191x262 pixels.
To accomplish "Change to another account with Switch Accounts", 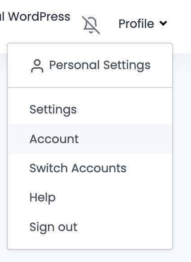I will point(90,168).
